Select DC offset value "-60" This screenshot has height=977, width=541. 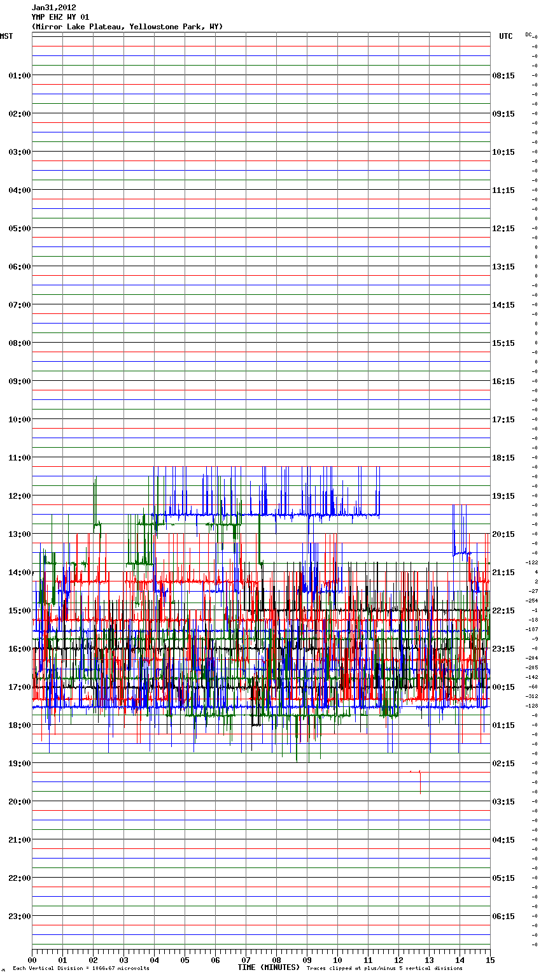[533, 687]
